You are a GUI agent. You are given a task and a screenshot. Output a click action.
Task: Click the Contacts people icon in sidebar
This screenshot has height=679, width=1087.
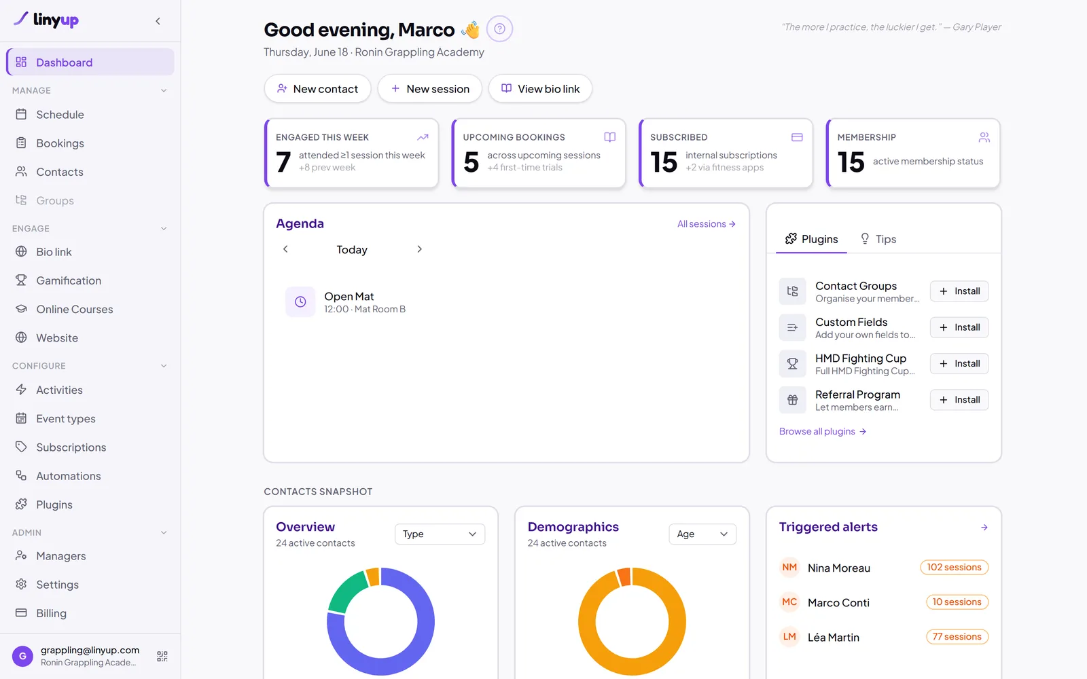point(21,171)
